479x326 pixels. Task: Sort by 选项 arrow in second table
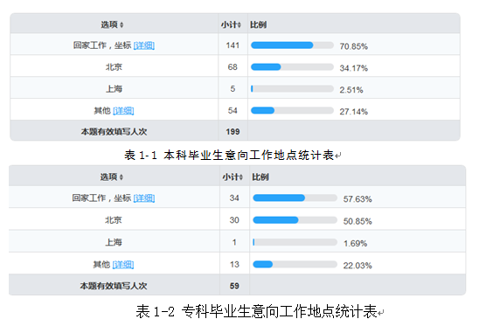[121, 177]
